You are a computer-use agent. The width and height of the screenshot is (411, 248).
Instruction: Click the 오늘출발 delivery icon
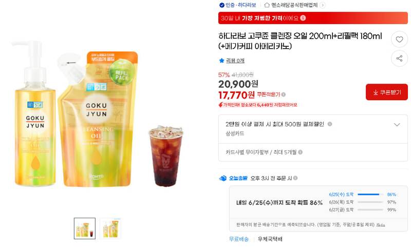click(222, 178)
